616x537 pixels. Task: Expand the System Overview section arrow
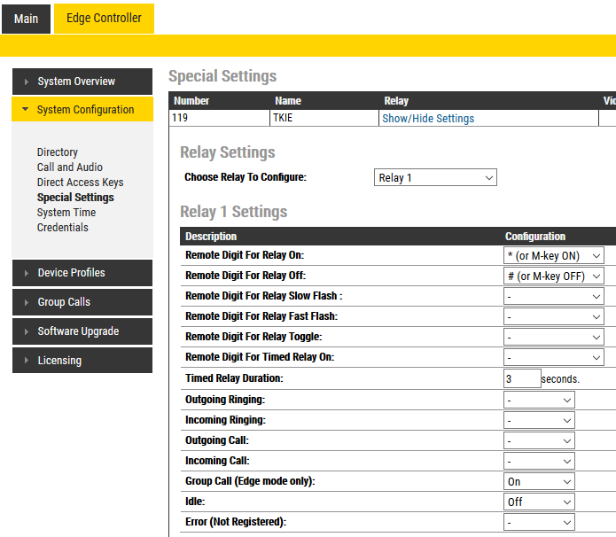click(x=27, y=82)
